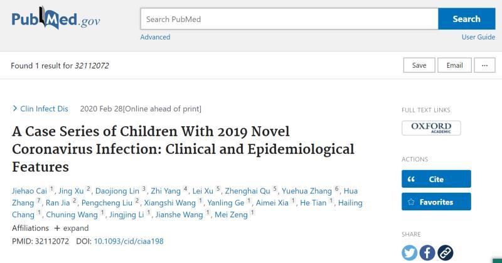Add article to Favorites
The height and width of the screenshot is (263, 502).
tap(436, 201)
